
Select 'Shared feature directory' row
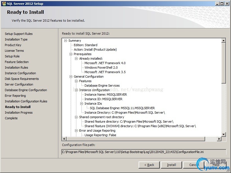click(x=129, y=122)
